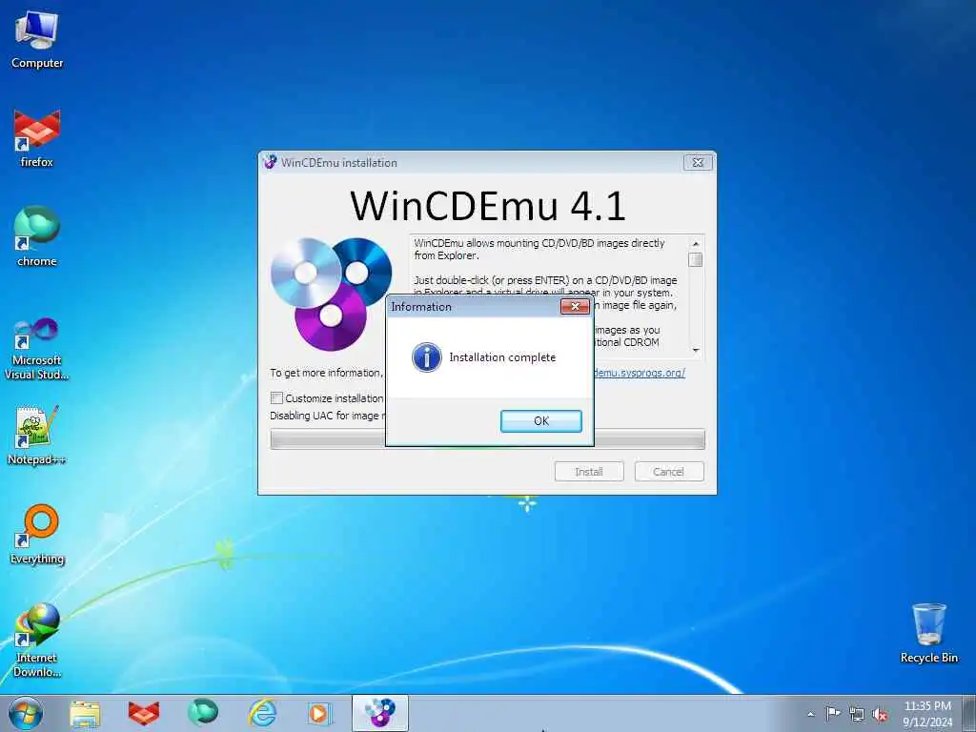The width and height of the screenshot is (976, 732).
Task: Open Windows Media Player from taskbar
Action: pos(320,713)
